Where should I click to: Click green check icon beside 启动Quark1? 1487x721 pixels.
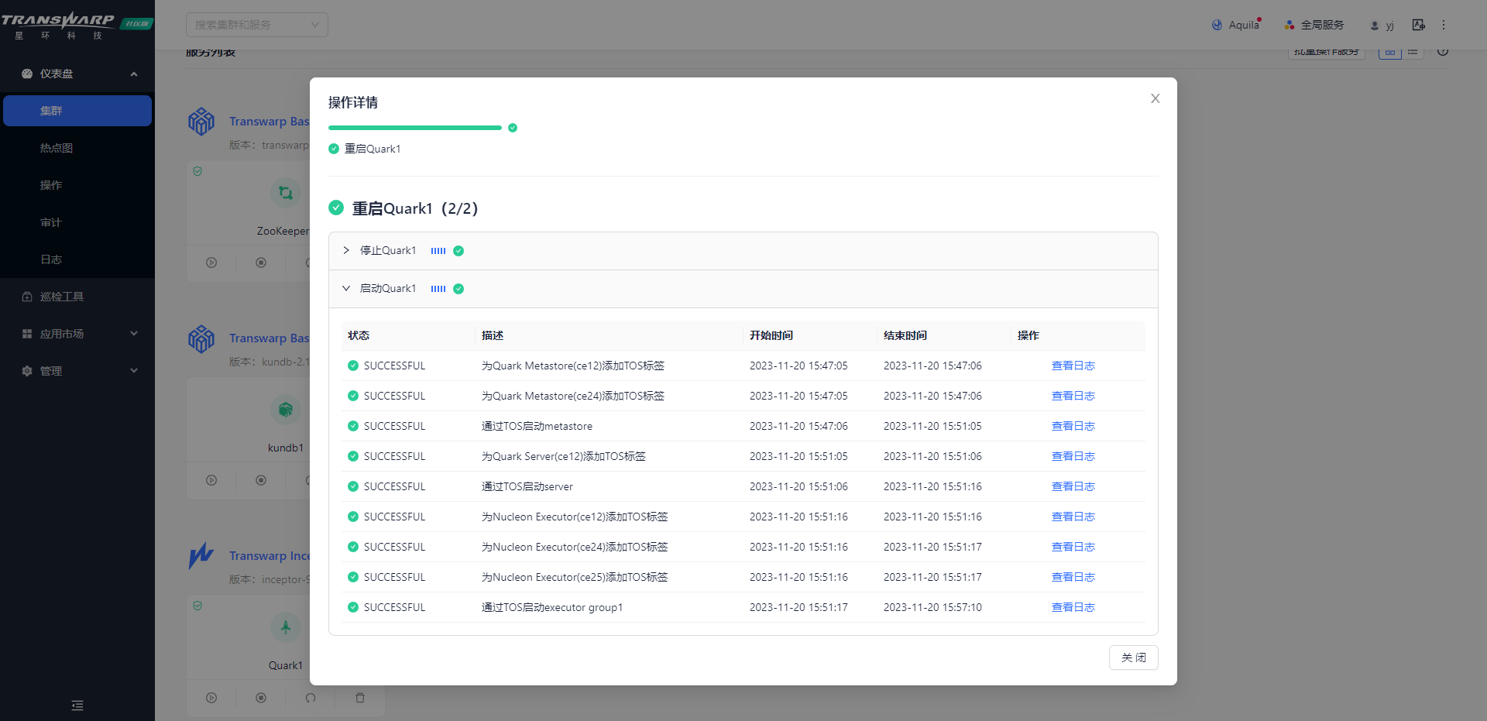click(x=458, y=289)
